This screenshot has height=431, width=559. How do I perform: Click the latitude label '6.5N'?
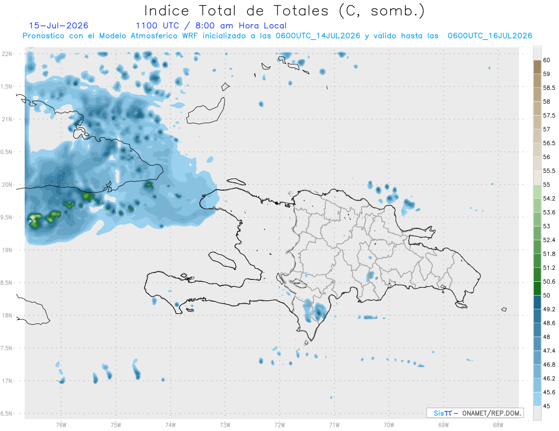[7, 414]
